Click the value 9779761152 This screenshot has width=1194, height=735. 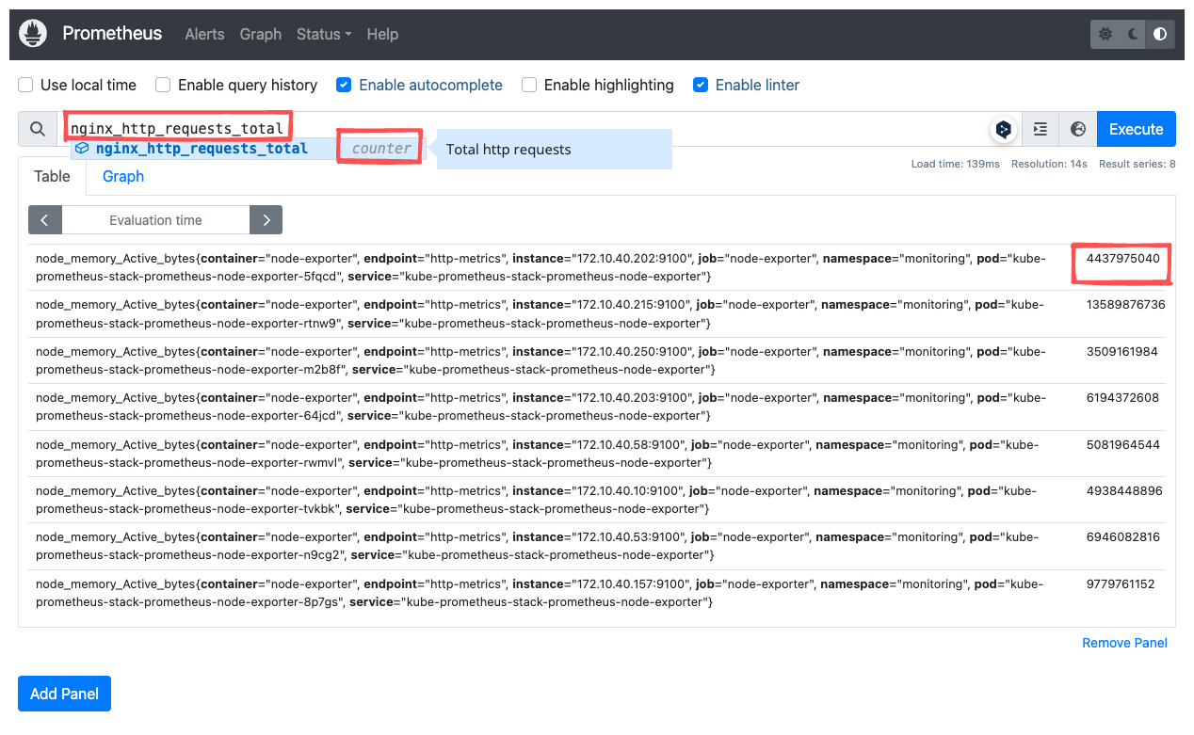(1121, 583)
